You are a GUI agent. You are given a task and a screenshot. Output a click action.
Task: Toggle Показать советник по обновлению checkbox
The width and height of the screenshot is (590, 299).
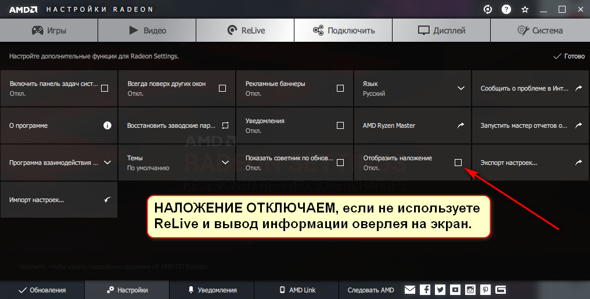pyautogui.click(x=340, y=163)
